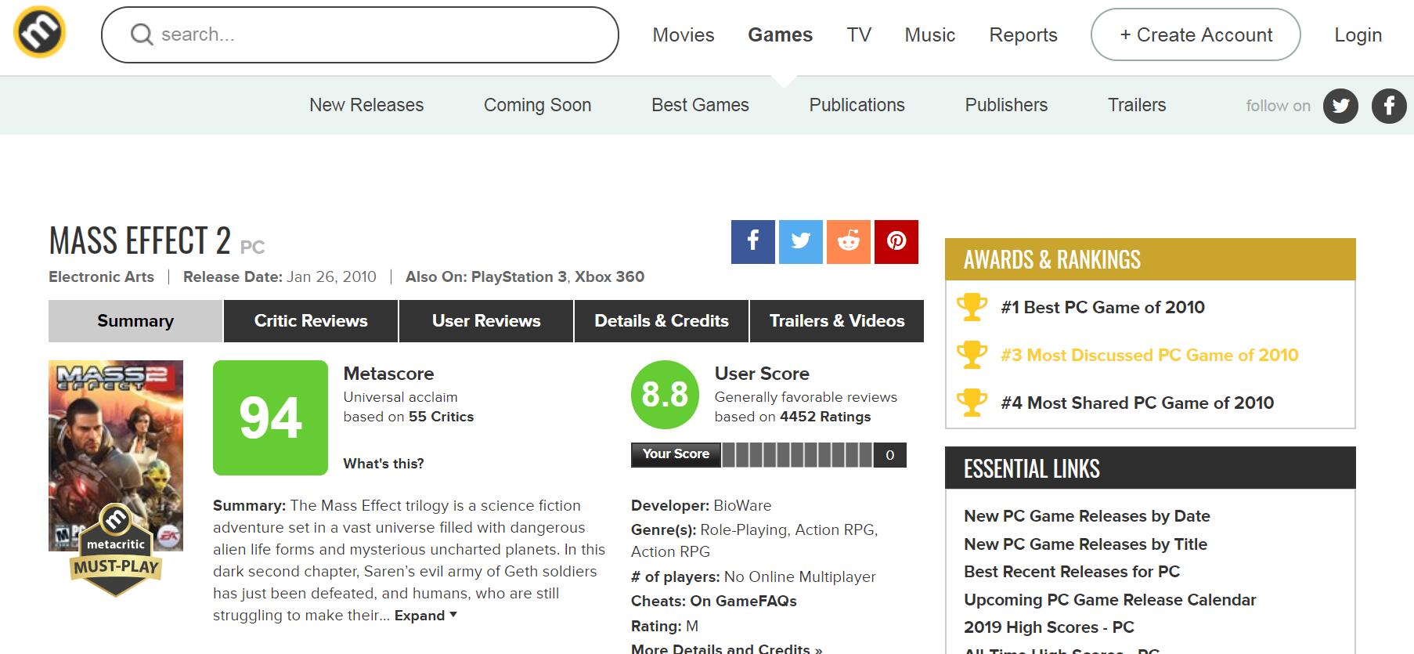Viewport: 1414px width, 654px height.
Task: Open the Games section
Action: (781, 34)
